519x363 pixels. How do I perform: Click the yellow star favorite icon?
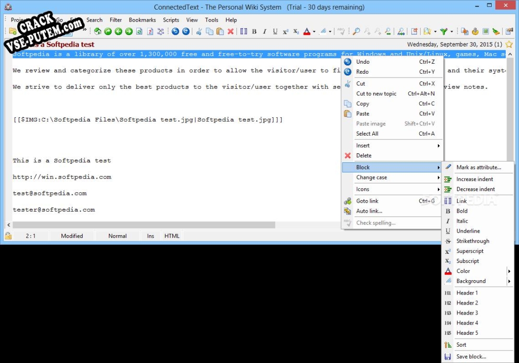click(x=509, y=45)
